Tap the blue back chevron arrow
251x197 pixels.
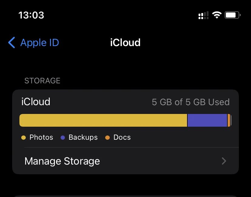point(12,42)
